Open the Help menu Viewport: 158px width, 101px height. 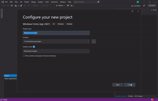click(x=70, y=2)
